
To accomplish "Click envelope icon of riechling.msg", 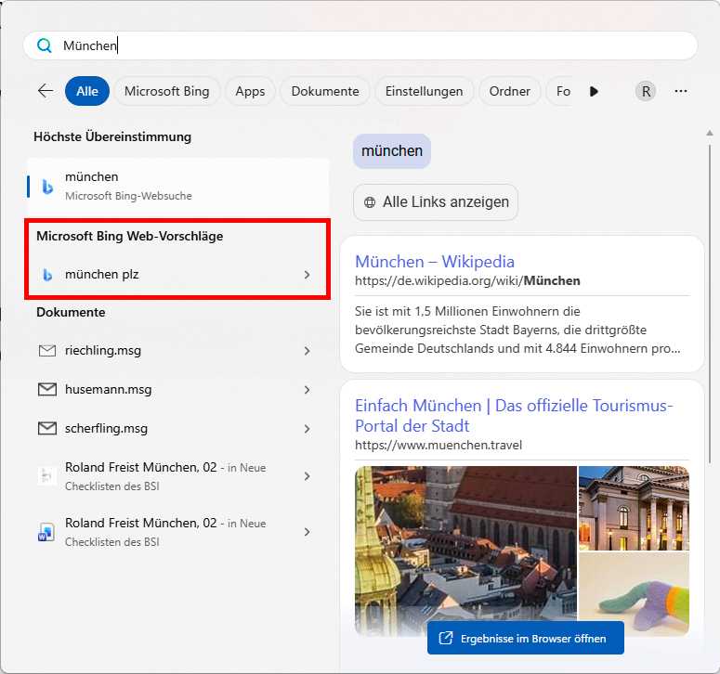I will (46, 351).
